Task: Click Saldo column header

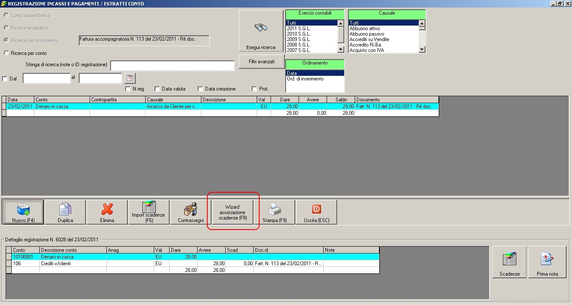Action: (341, 100)
